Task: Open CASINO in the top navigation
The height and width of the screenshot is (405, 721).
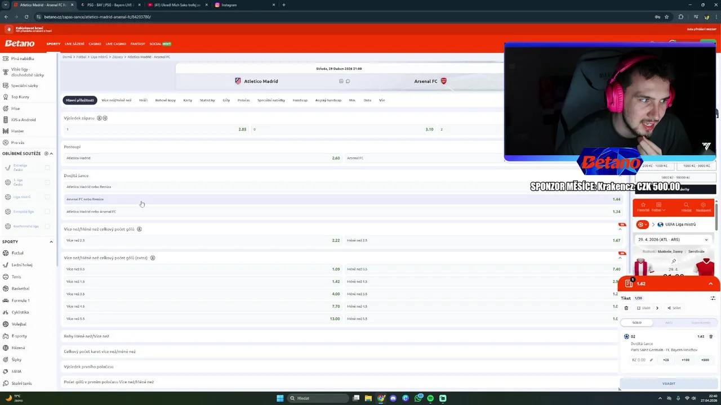Action: [95, 44]
